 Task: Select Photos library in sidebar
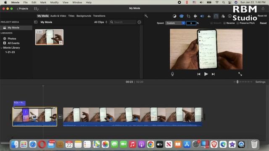click(12, 39)
